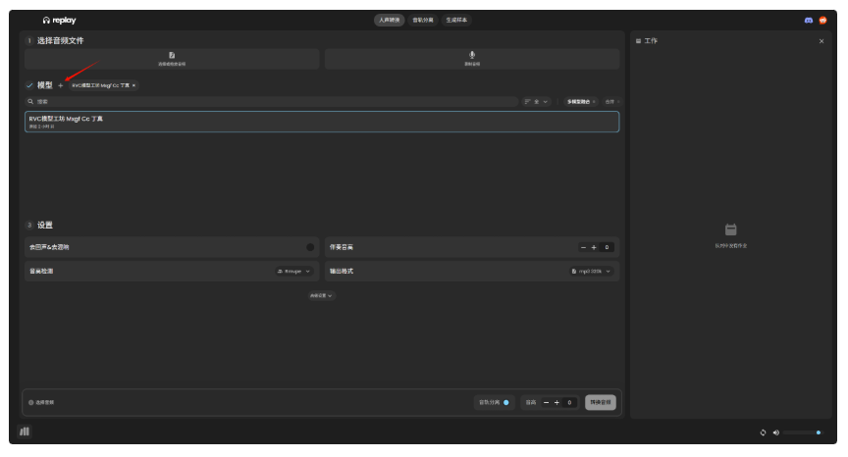
Task: Toggle the 模型 checkmark
Action: [x=29, y=85]
